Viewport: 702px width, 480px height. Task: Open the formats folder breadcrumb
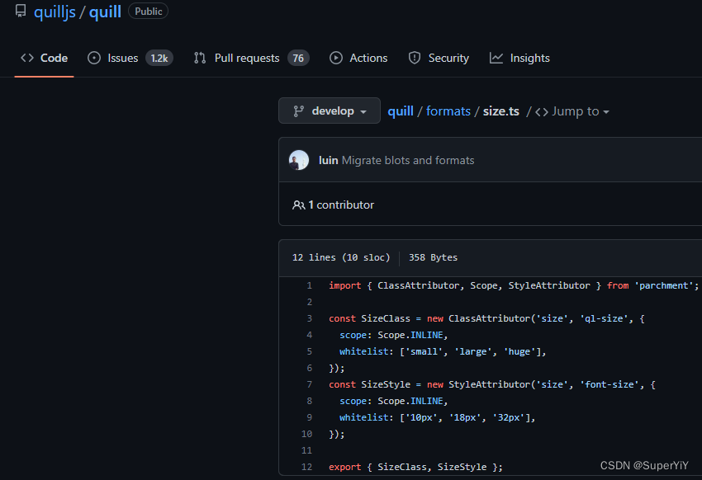tap(448, 111)
